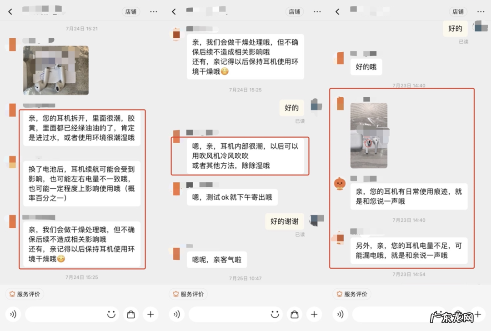491x331 pixels.
Task: Tap the 服务评价 service rating button on the left
Action: coord(25,294)
